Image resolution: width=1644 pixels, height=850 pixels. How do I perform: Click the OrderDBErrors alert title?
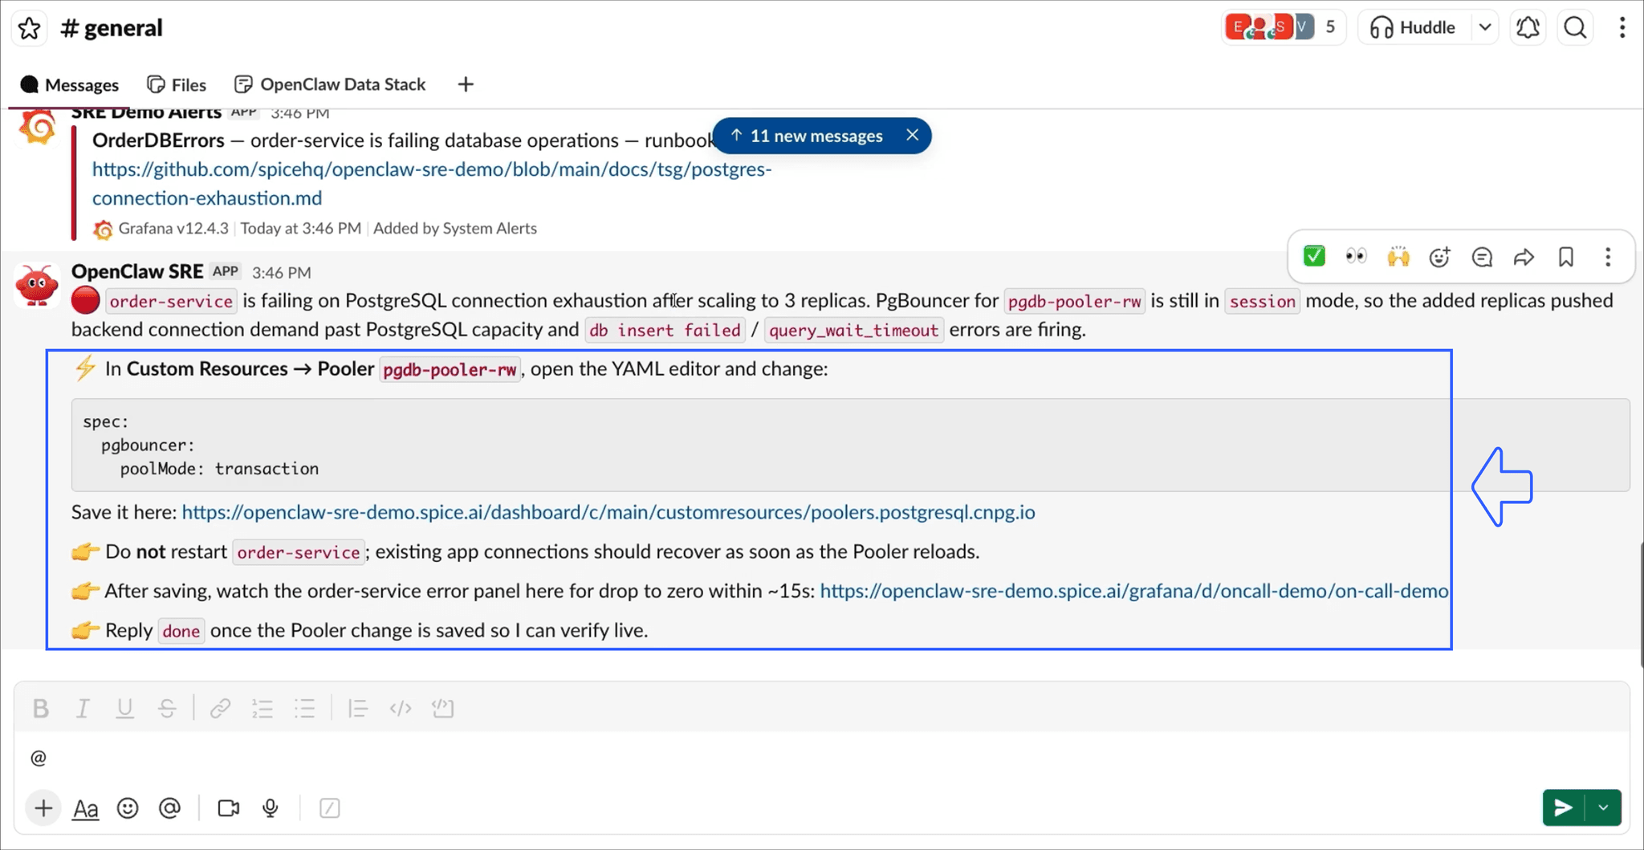click(x=158, y=140)
